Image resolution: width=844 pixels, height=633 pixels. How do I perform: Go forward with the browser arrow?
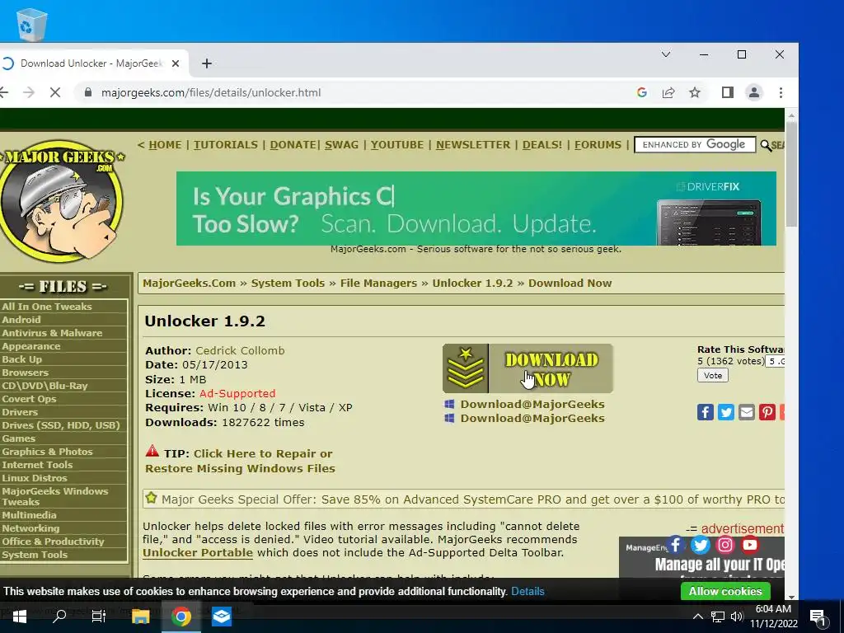coord(29,92)
